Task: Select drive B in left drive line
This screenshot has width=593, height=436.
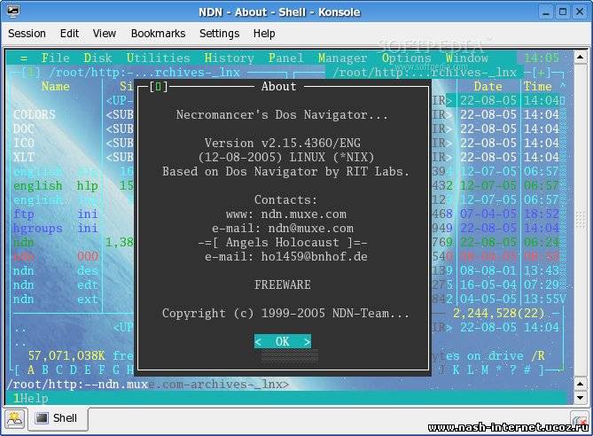Action: point(45,370)
